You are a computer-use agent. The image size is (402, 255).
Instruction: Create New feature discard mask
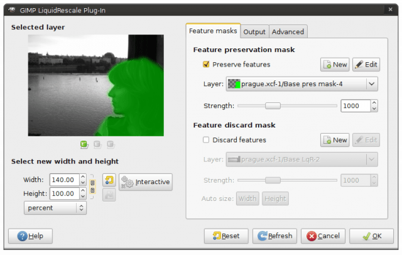[x=334, y=140]
